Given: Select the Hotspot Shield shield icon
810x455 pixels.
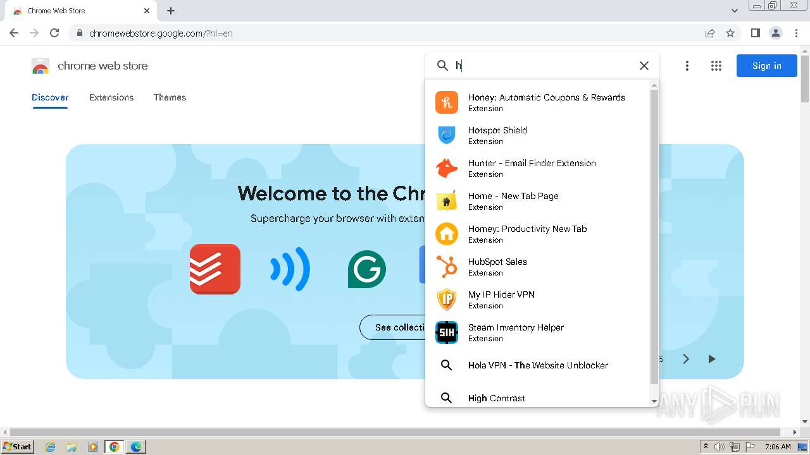Looking at the screenshot, I should click(x=447, y=135).
